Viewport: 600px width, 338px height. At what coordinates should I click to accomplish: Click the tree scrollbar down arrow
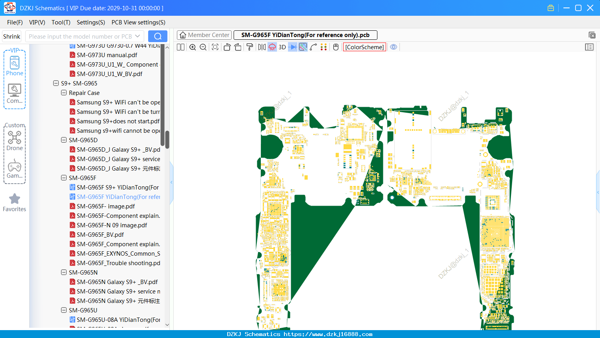coord(167,325)
